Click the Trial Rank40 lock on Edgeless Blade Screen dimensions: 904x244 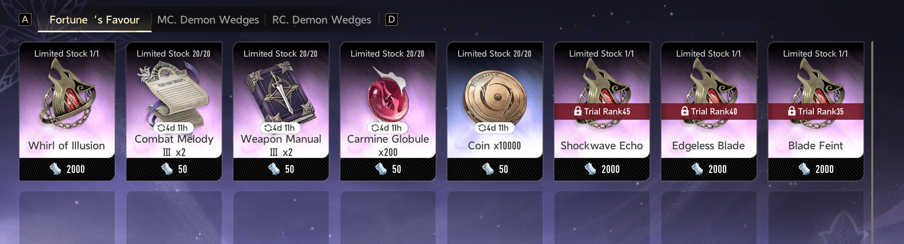(709, 112)
